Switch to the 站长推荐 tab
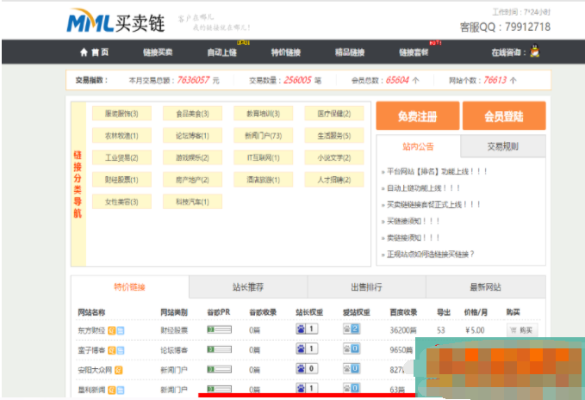Image resolution: width=585 pixels, height=400 pixels. coord(248,287)
